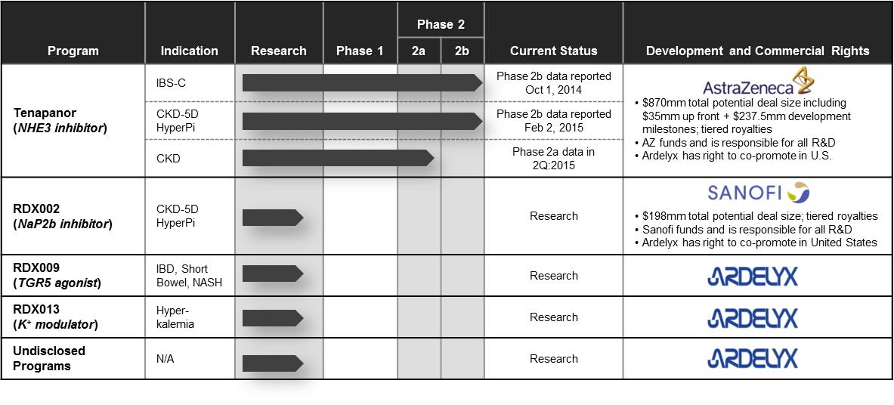Click the RDX013 research progress arrow

272,317
